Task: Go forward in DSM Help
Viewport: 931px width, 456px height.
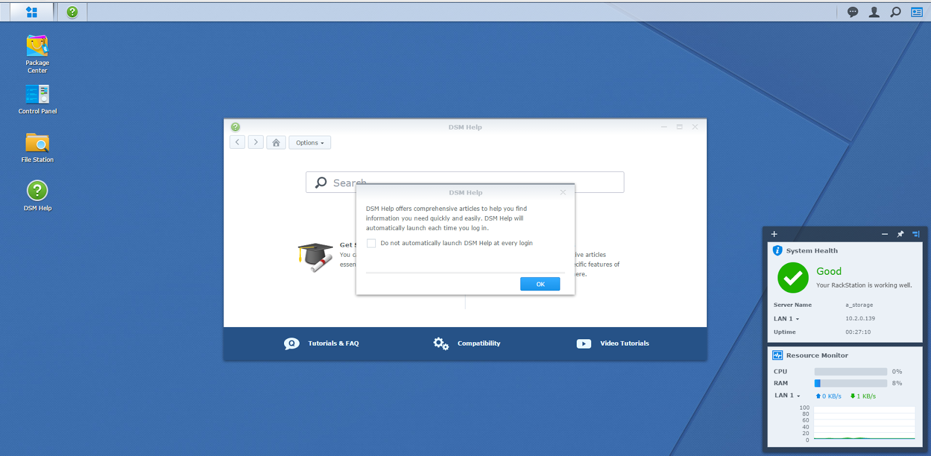Action: 256,142
